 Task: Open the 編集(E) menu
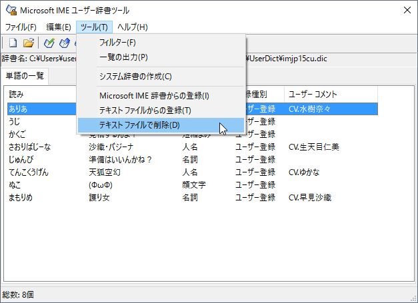59,27
